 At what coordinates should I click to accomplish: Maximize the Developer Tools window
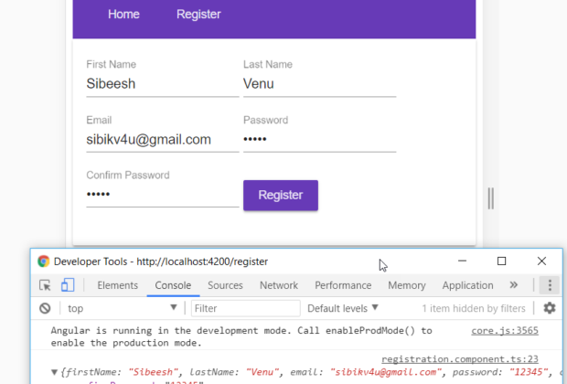tap(501, 261)
